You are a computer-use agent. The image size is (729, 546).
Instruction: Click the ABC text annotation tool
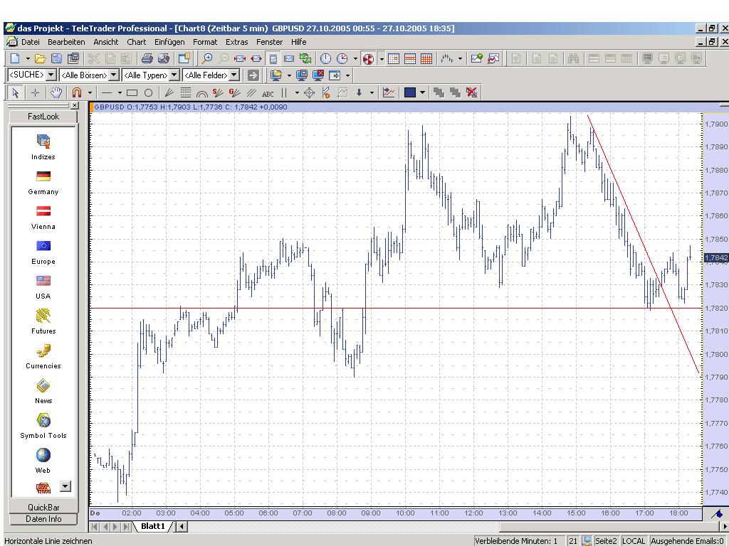click(x=268, y=93)
